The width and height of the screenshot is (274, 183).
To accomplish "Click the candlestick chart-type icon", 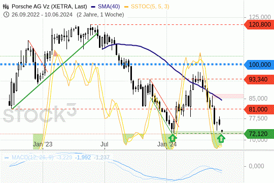I will click(x=6, y=7).
